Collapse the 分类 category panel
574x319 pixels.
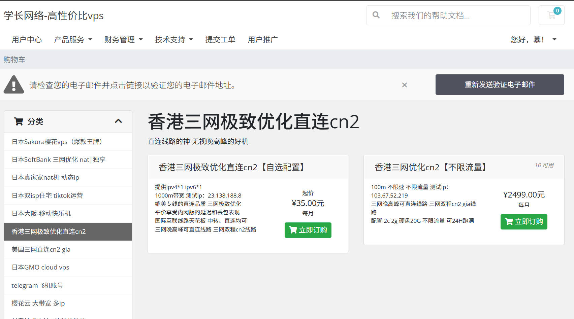[118, 121]
